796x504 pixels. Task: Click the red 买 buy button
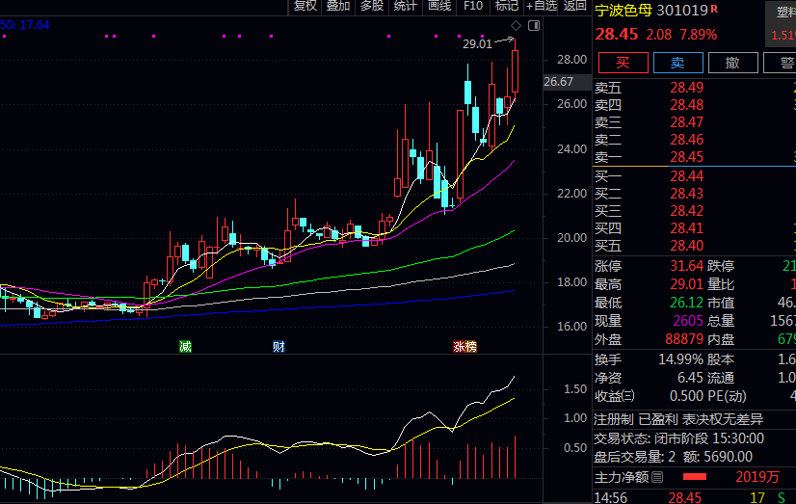click(624, 63)
